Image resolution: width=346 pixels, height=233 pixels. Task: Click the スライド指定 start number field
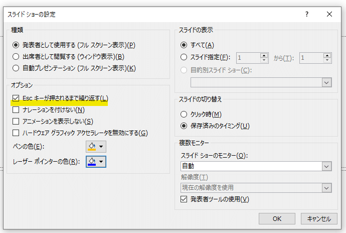pos(248,58)
